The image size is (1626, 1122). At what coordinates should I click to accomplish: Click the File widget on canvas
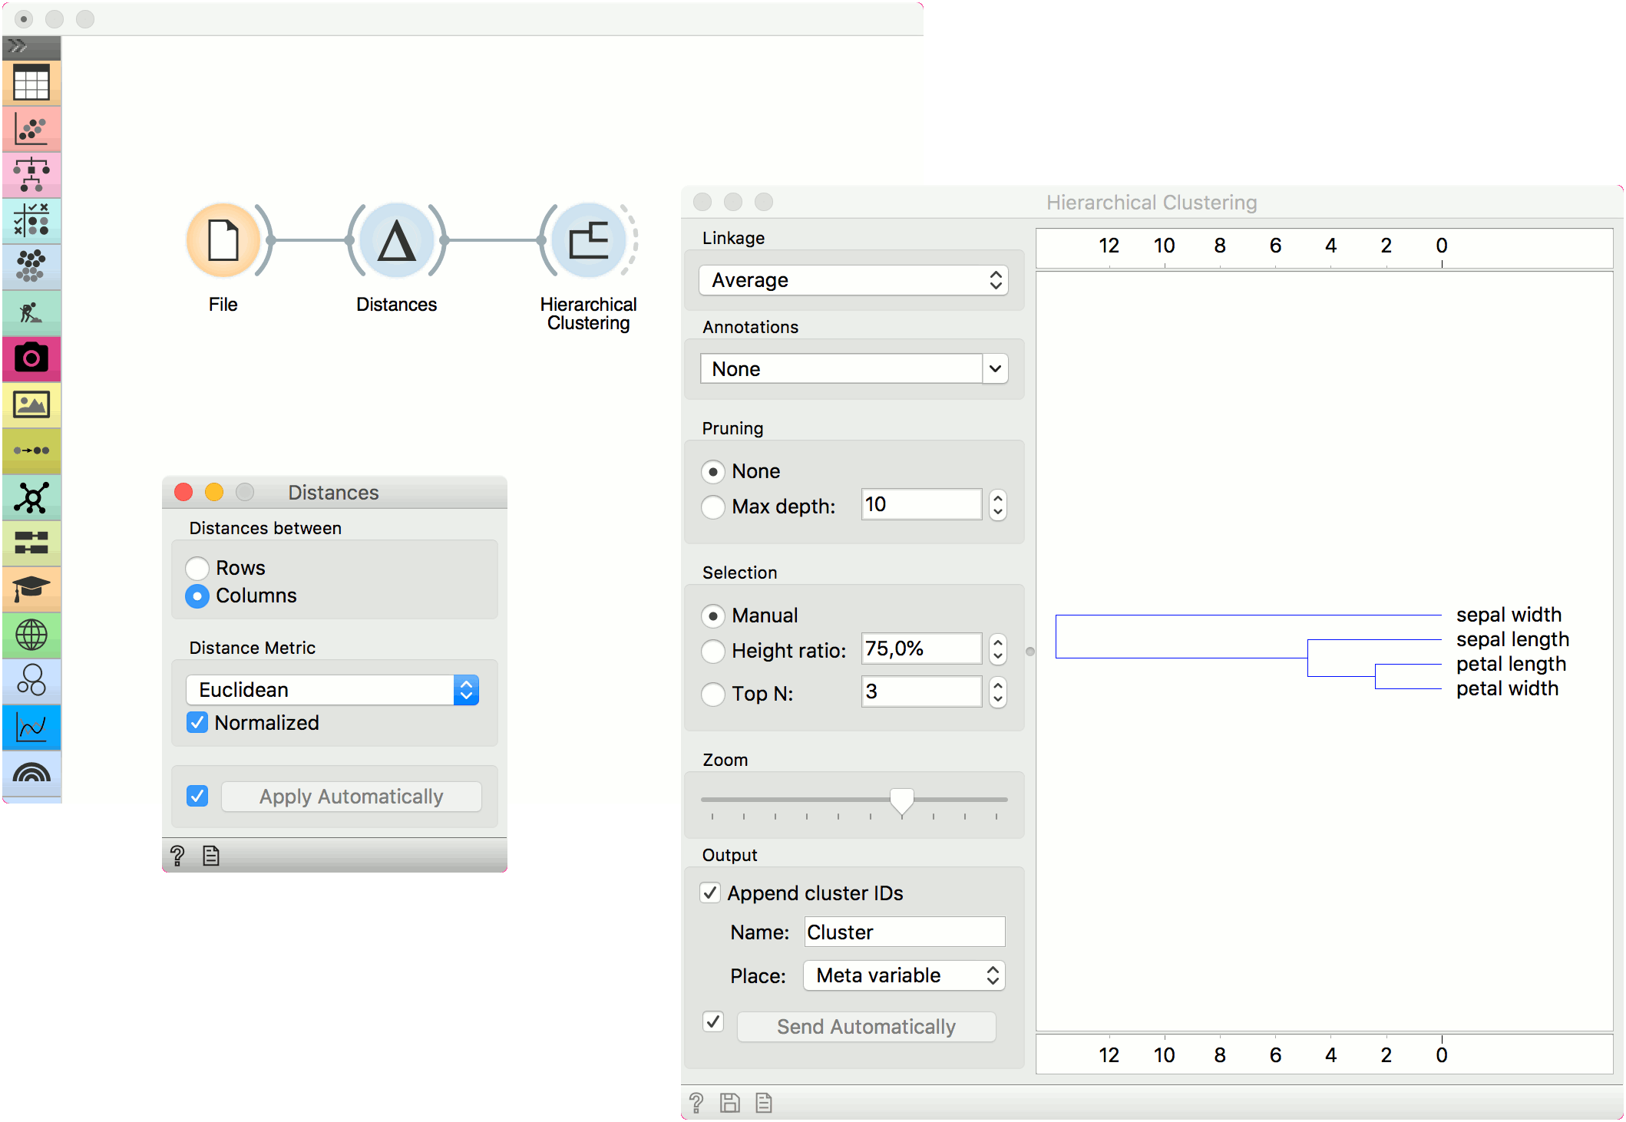(x=223, y=241)
